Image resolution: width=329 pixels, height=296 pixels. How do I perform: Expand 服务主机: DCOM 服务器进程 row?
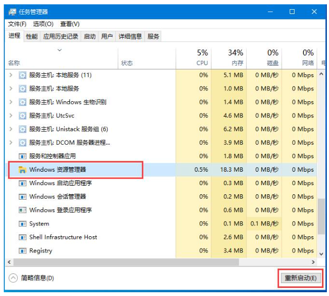(x=11, y=143)
